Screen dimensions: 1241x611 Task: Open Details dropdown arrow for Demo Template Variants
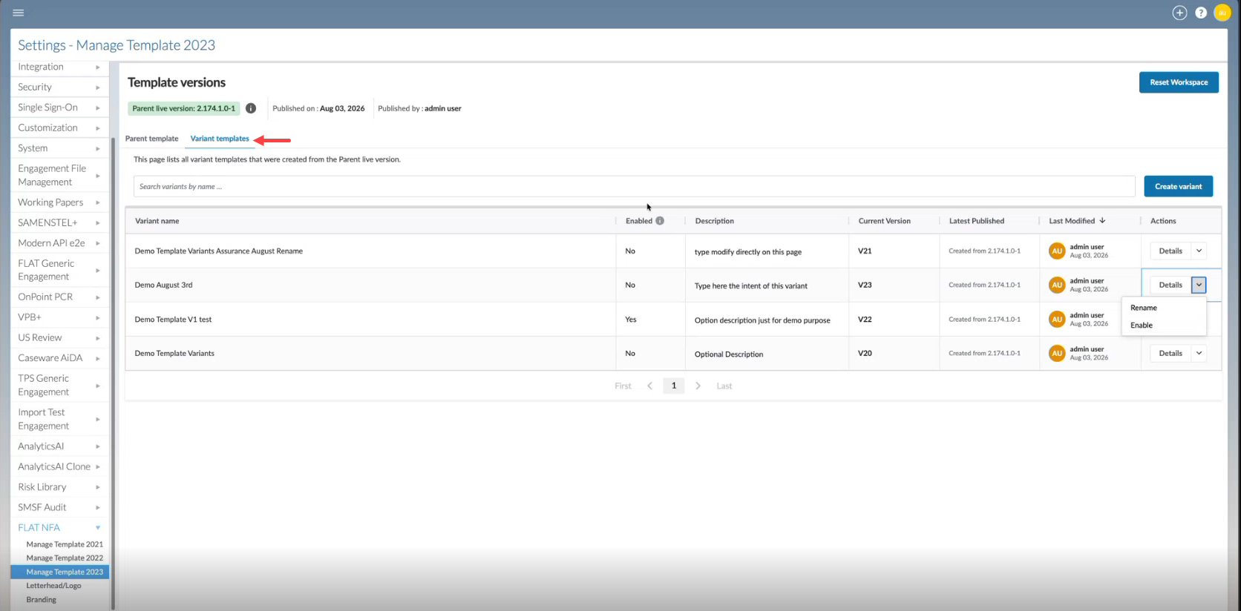pos(1199,354)
